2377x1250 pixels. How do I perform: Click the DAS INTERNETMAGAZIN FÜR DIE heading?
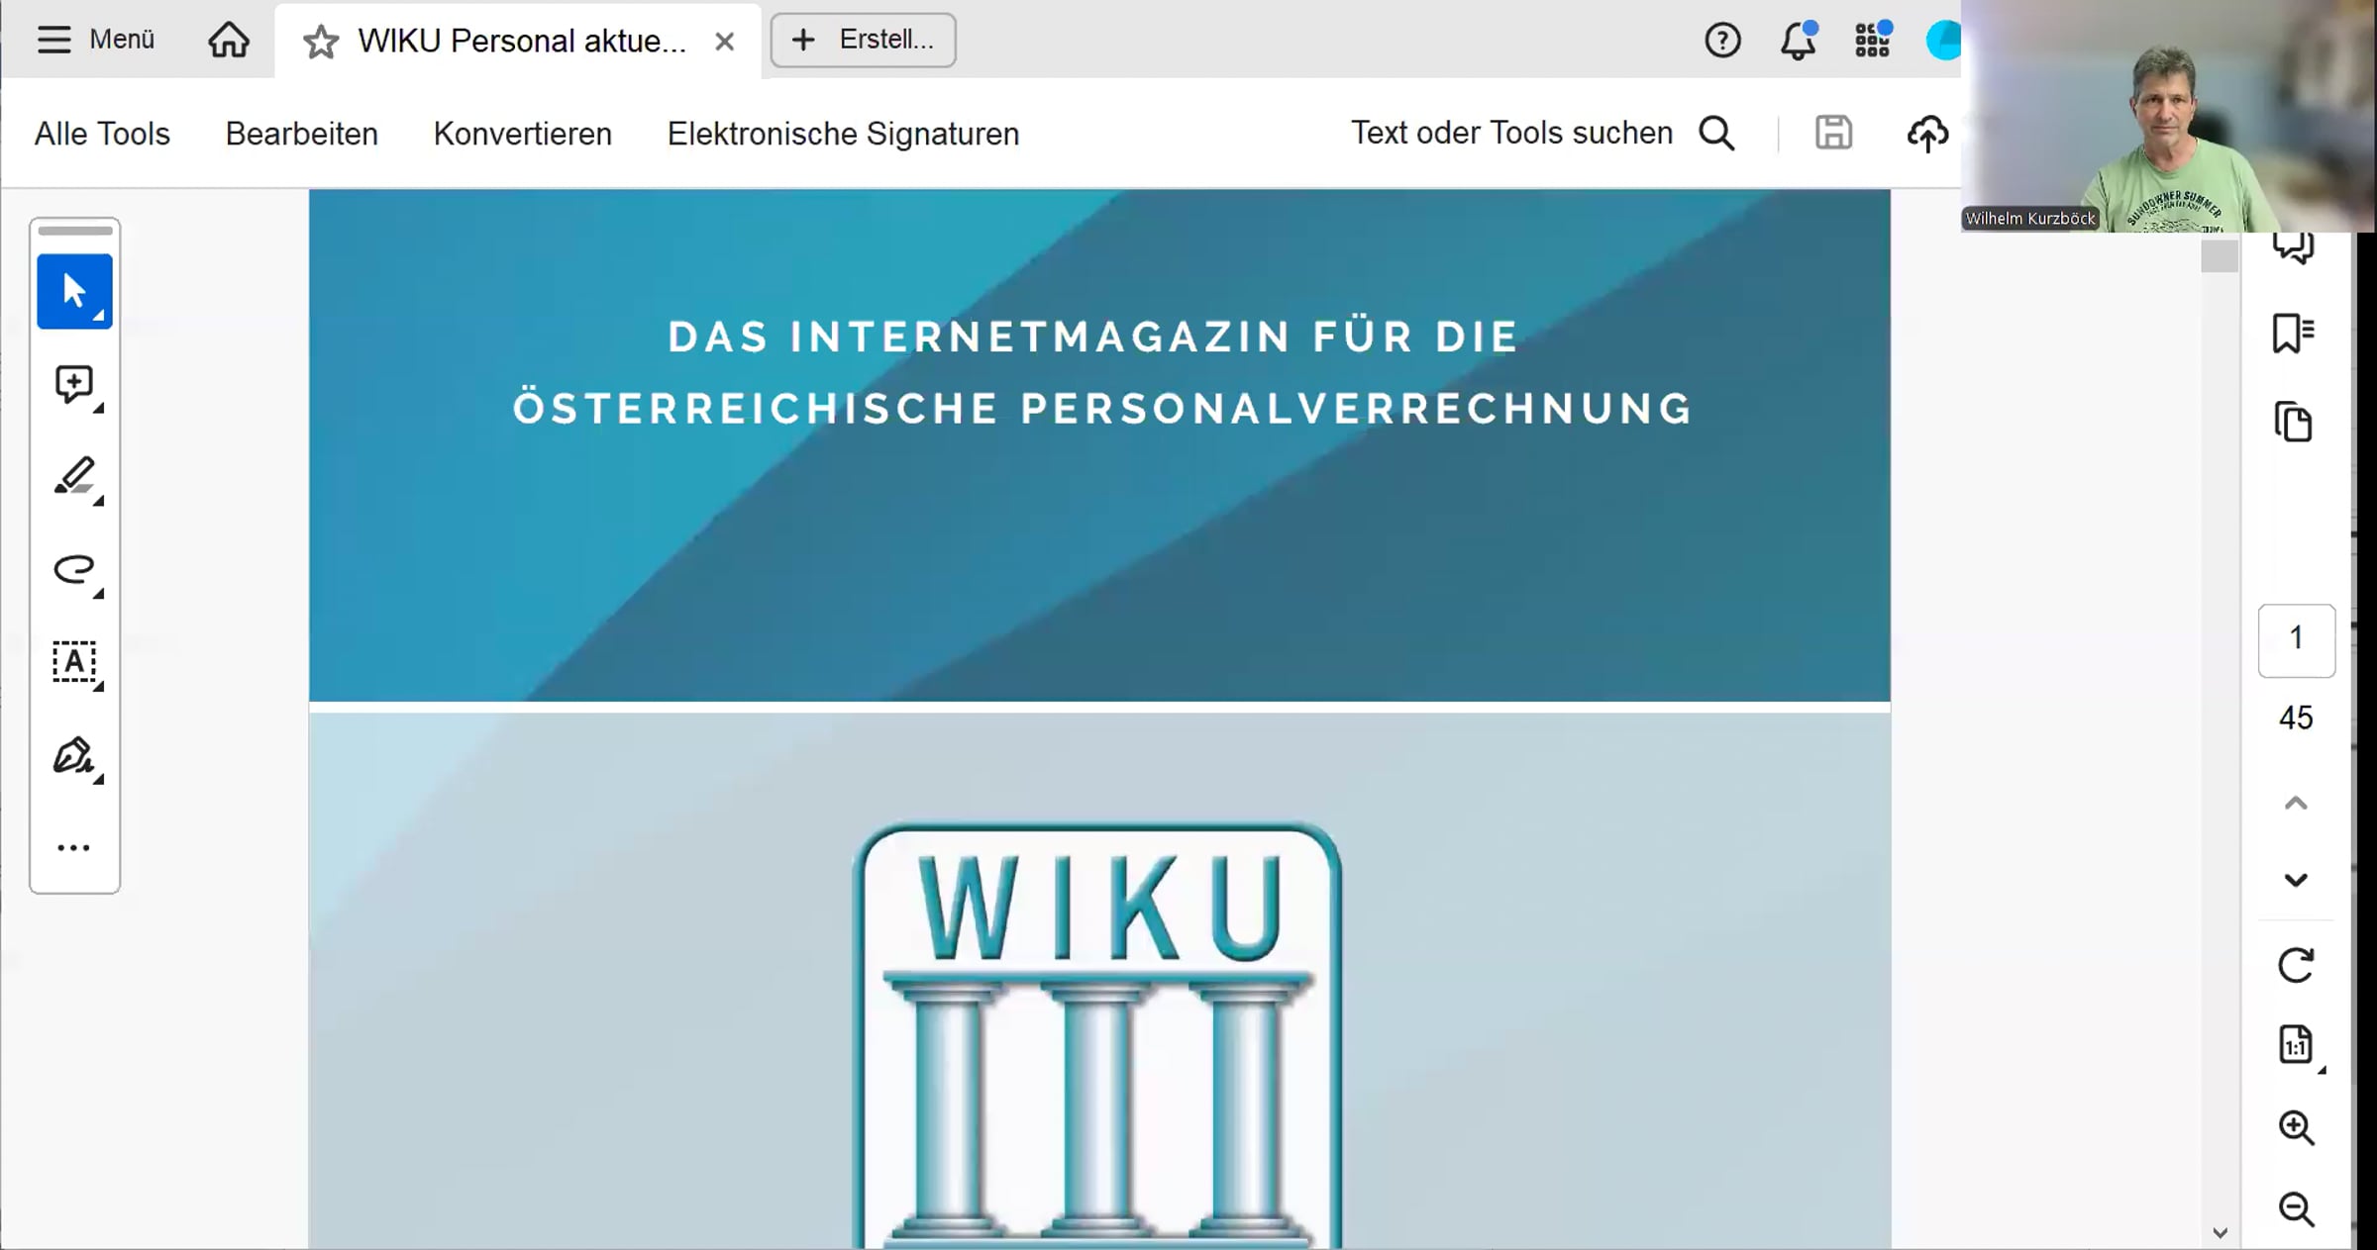pyautogui.click(x=1093, y=337)
